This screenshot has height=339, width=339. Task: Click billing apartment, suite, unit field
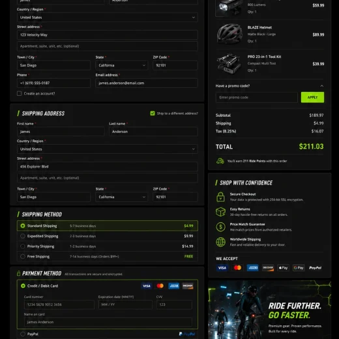108,46
